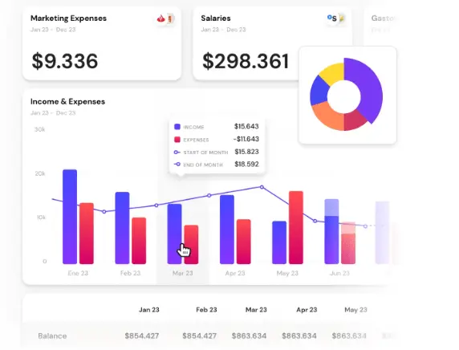The width and height of the screenshot is (459, 350).
Task: Click the Apr 23 red expenses bar
Action: 244,242
